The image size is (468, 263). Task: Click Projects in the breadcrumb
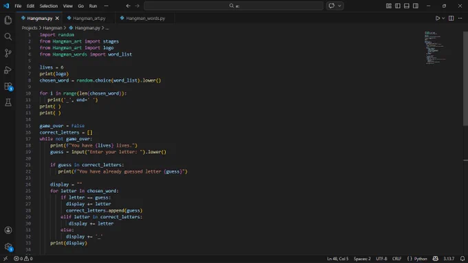point(29,28)
